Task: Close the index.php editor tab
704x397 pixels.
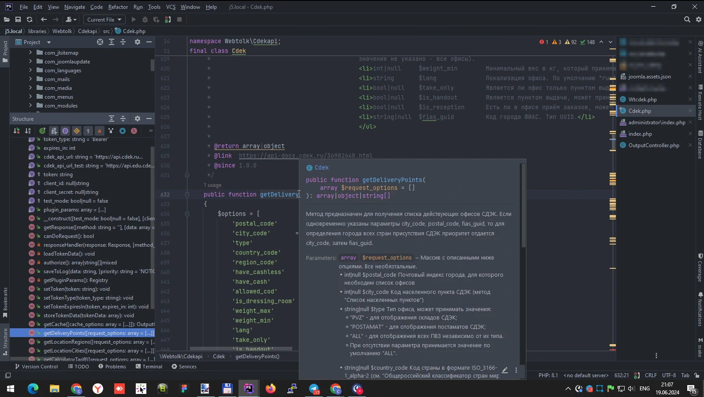Action: (690, 134)
